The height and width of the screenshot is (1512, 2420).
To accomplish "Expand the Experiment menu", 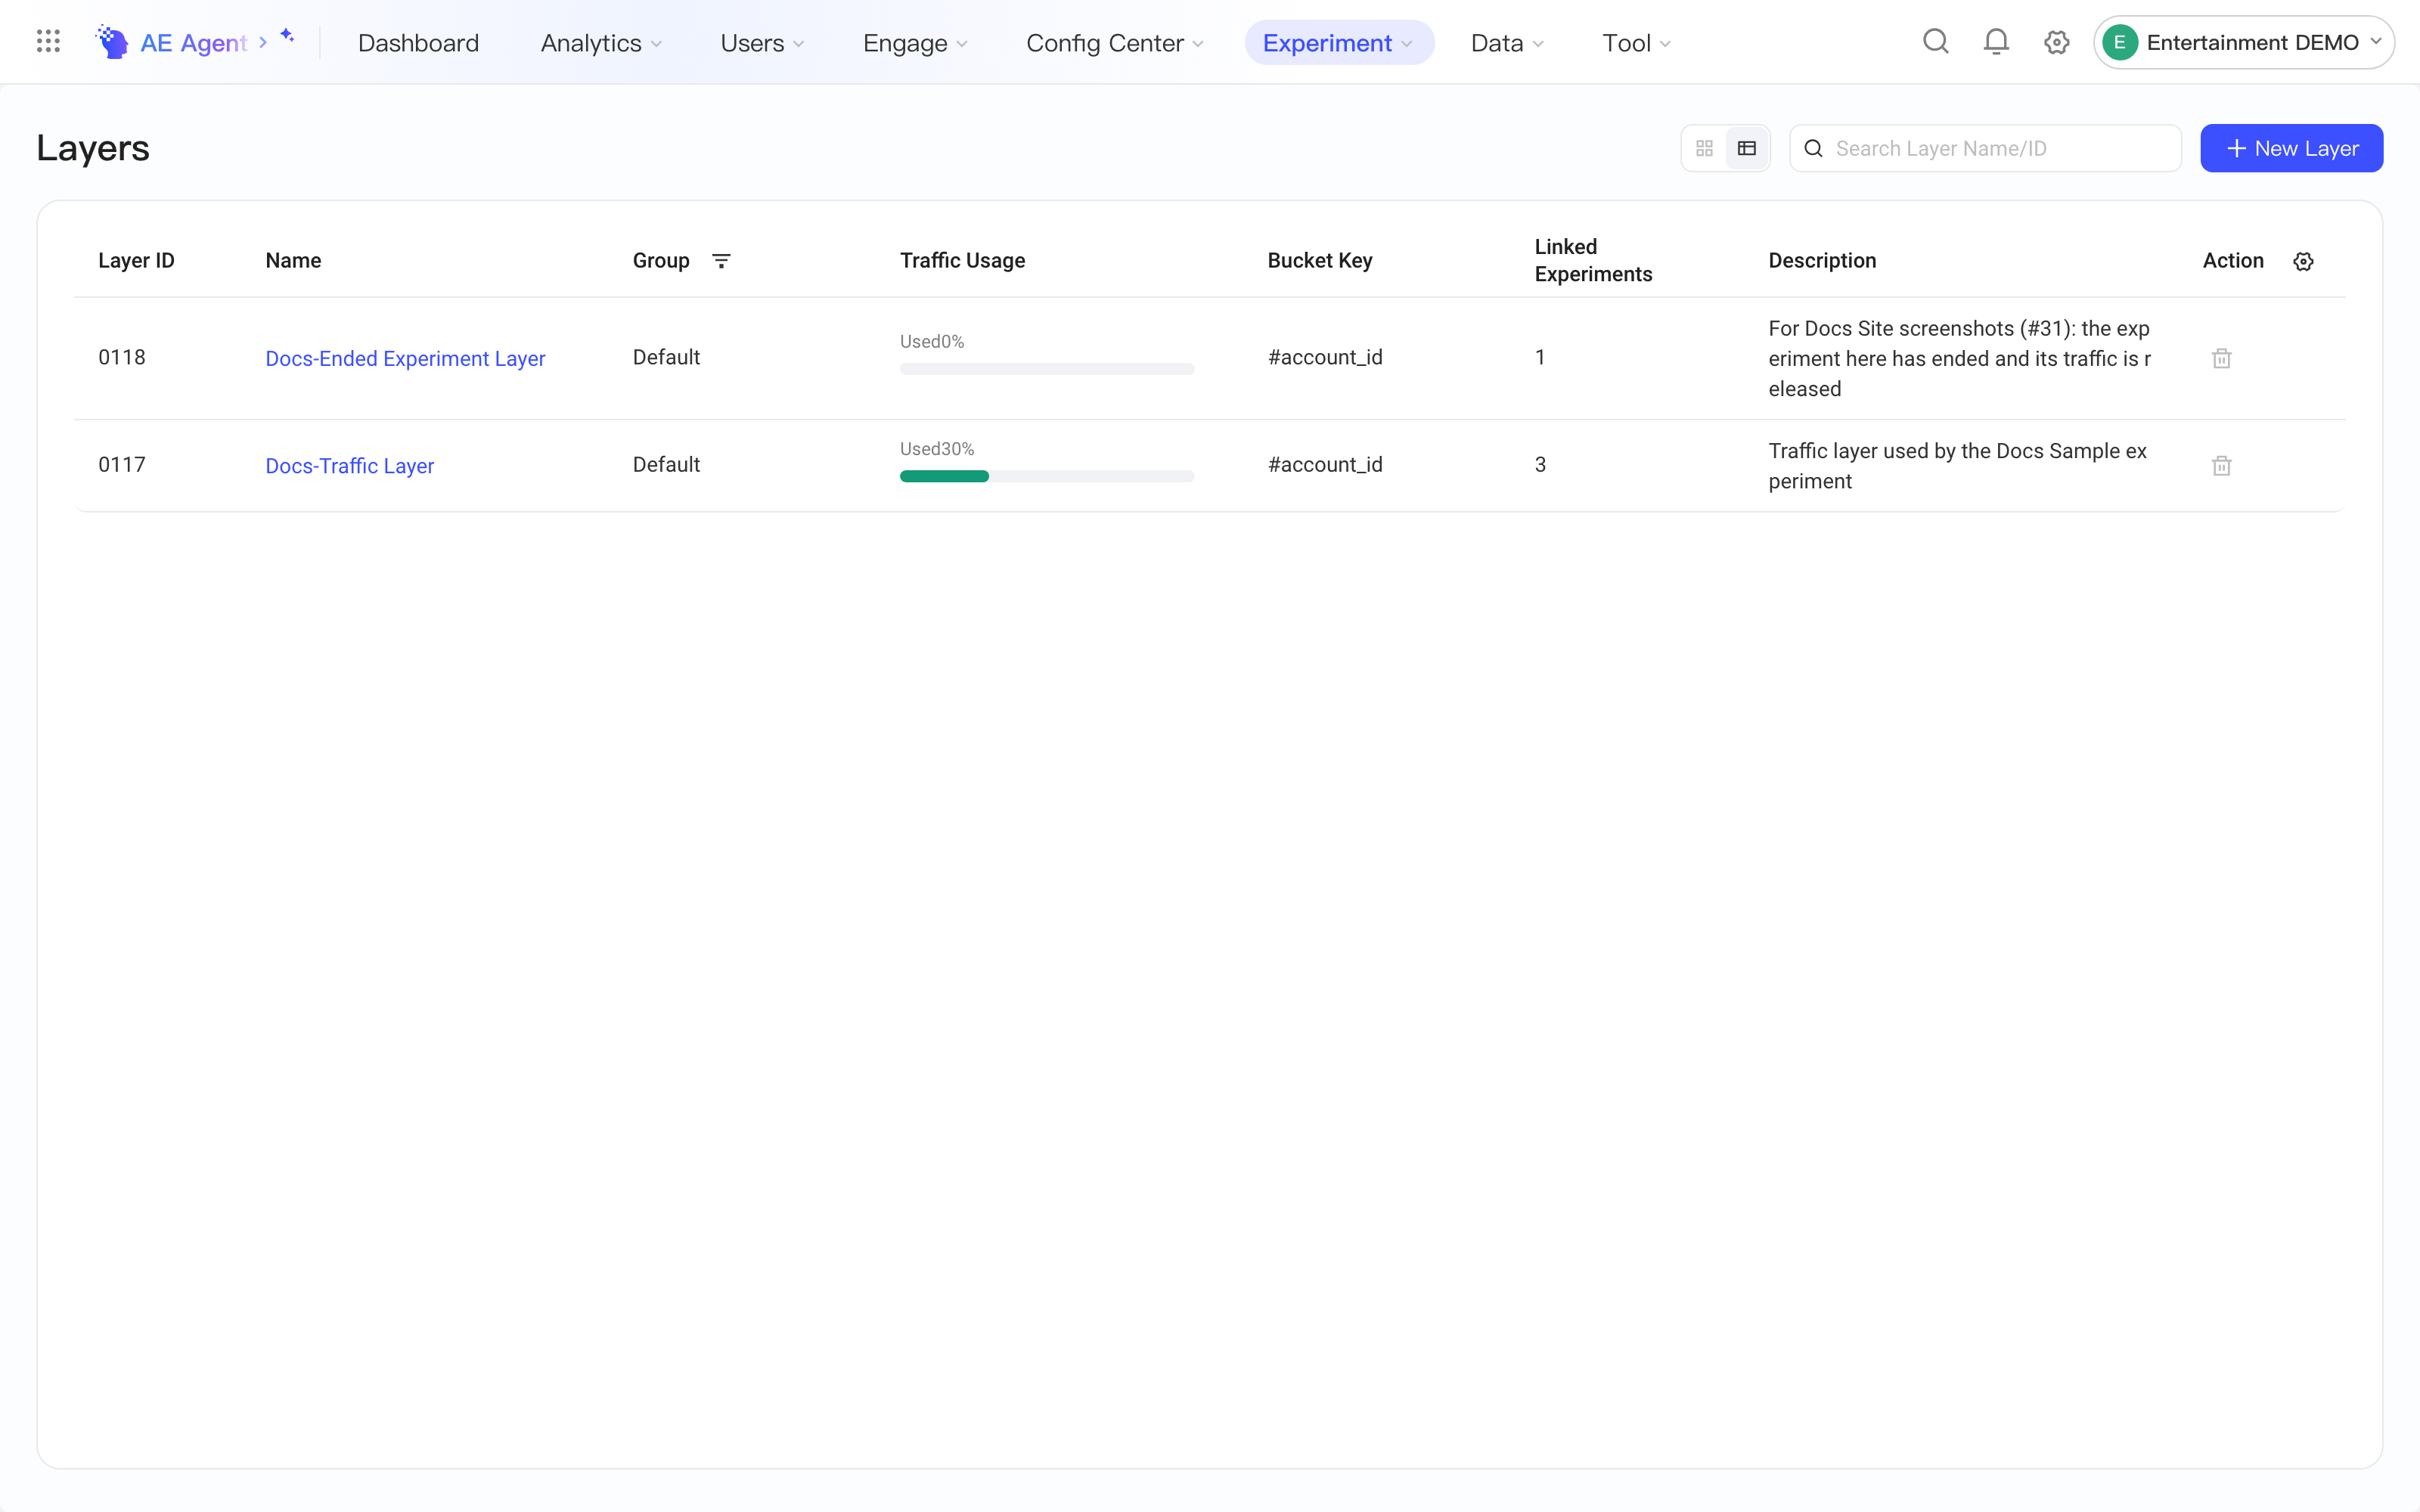I will point(1339,43).
